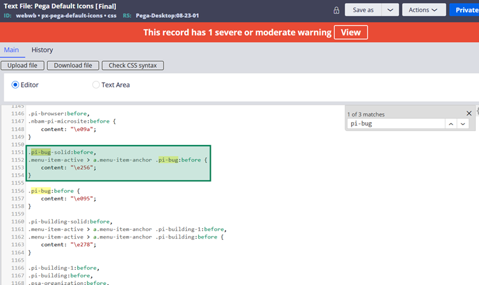Select the Text Area radio button
The height and width of the screenshot is (285, 479).
click(96, 84)
